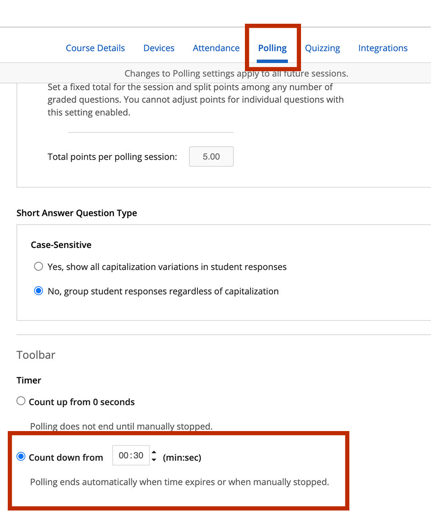Click the Count up from 0 seconds label
Image resolution: width=431 pixels, height=521 pixels.
tap(82, 402)
